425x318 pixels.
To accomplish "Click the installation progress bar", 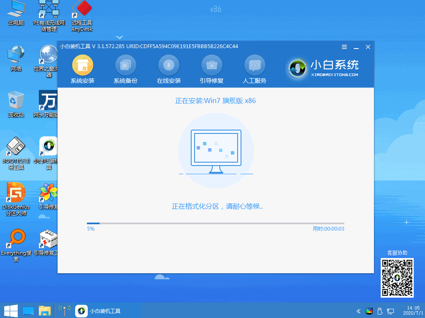I will 216,223.
